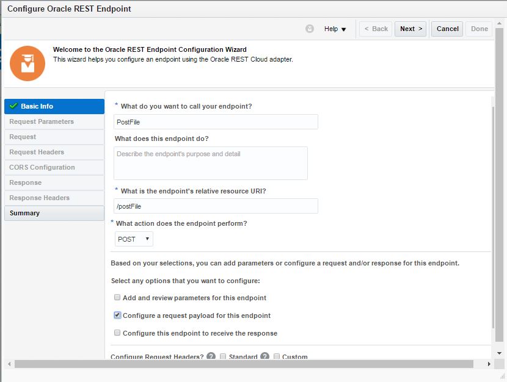Open the POST action dropdown

pos(134,239)
